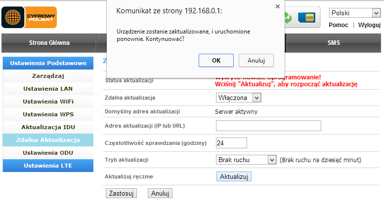Click the Zdalna aktualizacja row label
This screenshot has width=384, height=206.
tap(130, 98)
